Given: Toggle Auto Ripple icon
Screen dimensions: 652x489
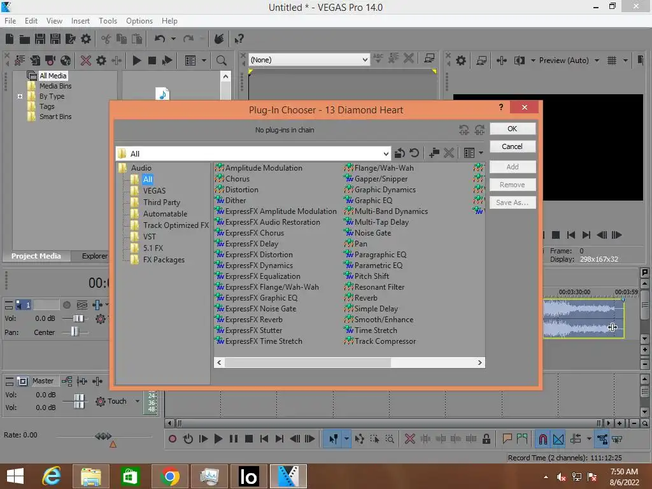Looking at the screenshot, I should point(576,439).
